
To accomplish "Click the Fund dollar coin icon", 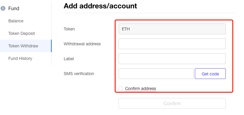I will 3,8.
